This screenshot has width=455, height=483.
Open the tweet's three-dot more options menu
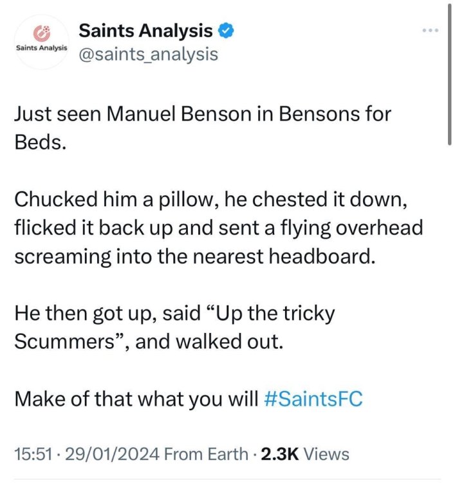click(431, 31)
